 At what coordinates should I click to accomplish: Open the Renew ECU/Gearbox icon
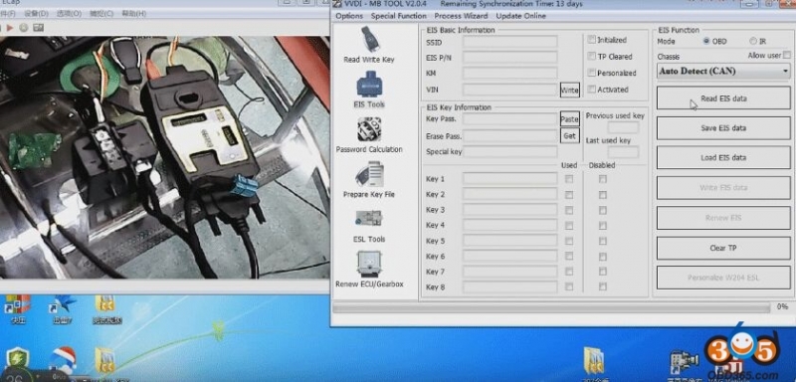pos(369,264)
